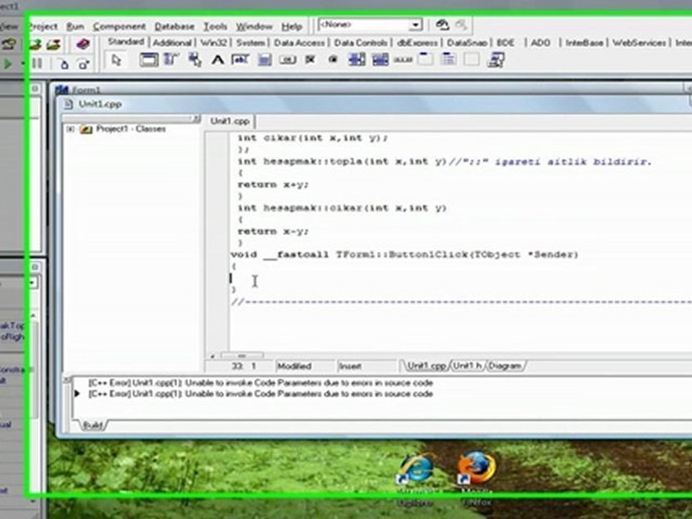
Task: Click the first C++ Error message line
Action: point(260,383)
